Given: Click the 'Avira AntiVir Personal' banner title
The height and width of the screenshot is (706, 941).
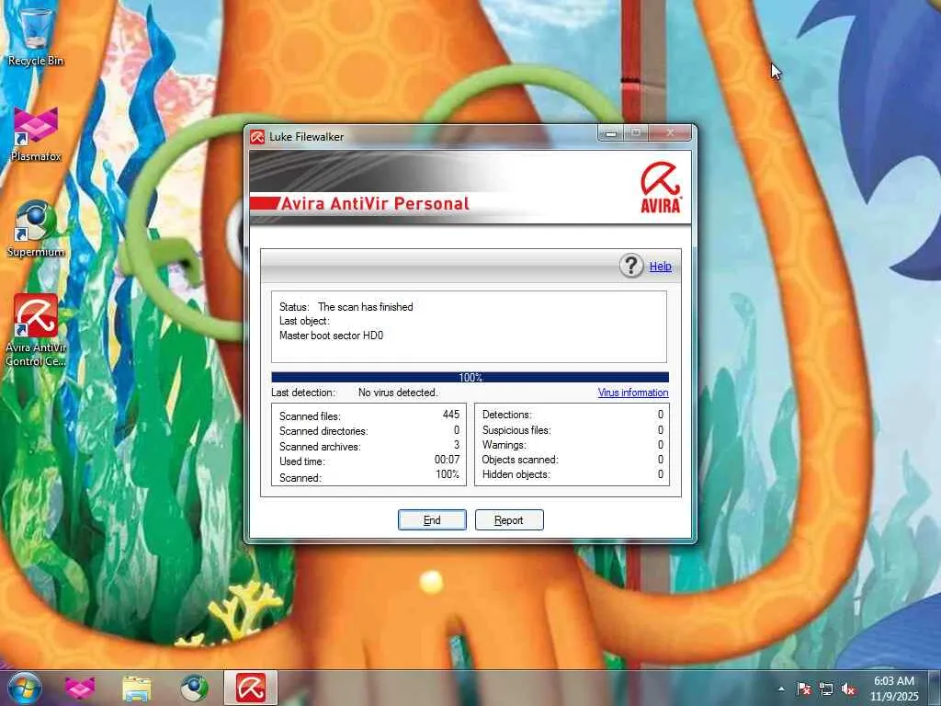Looking at the screenshot, I should tap(375, 203).
